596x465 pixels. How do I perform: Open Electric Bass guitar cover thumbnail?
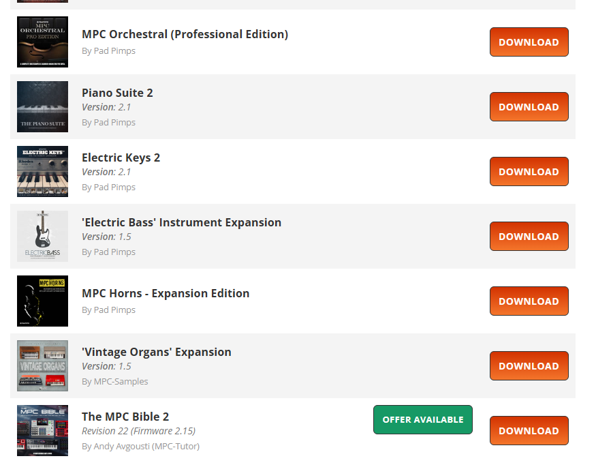pyautogui.click(x=42, y=236)
